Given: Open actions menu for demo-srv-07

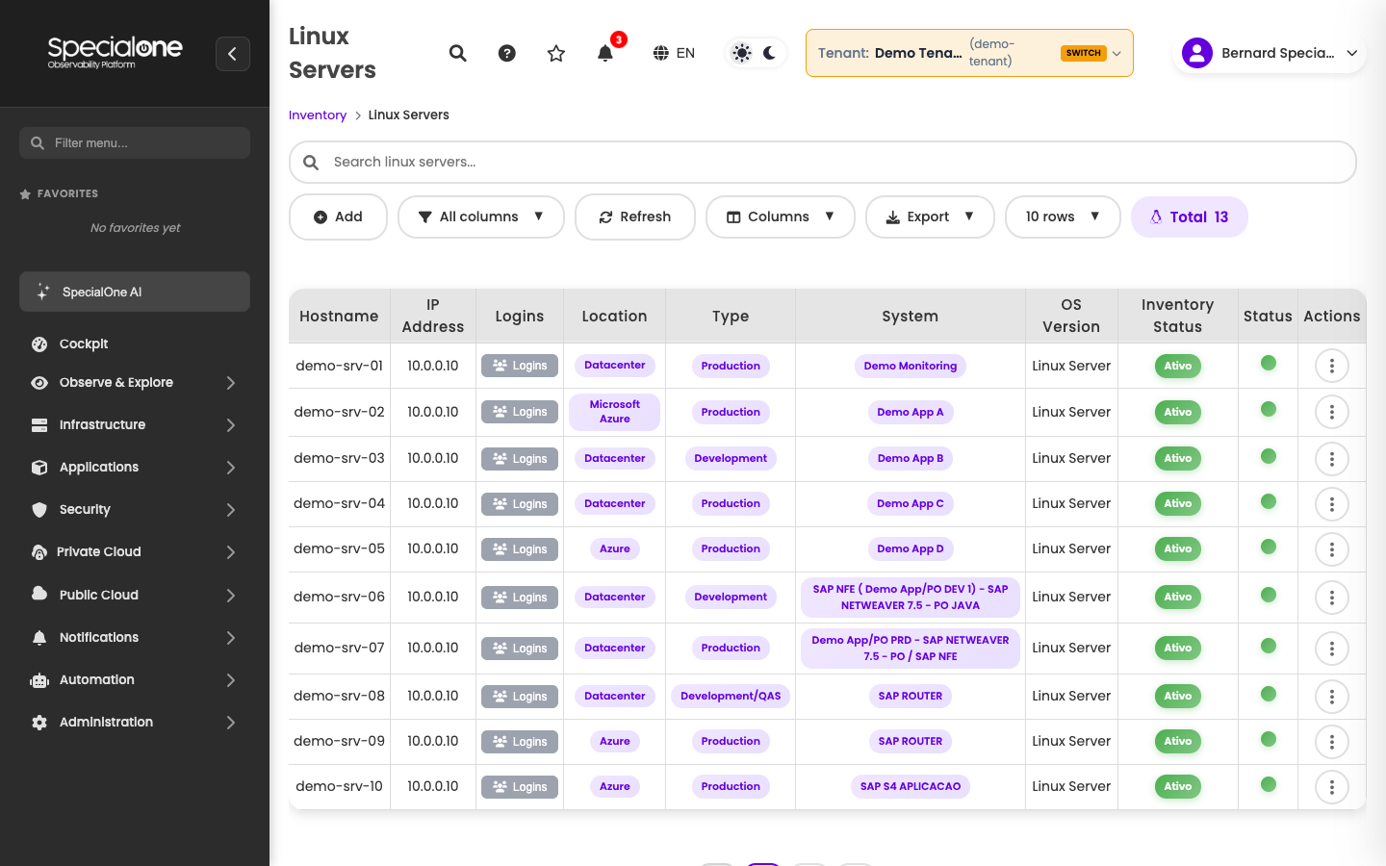Looking at the screenshot, I should point(1332,649).
